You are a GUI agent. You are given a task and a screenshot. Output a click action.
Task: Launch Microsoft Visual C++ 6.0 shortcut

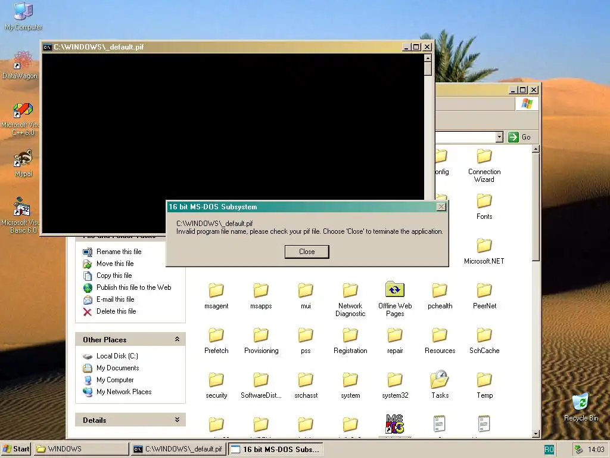click(21, 119)
